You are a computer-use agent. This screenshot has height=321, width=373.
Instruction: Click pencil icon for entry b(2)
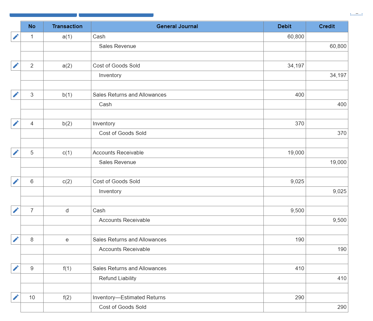pyautogui.click(x=16, y=124)
